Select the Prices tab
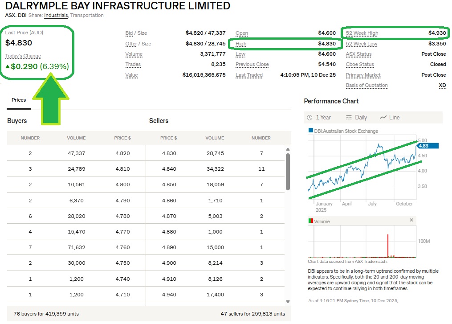The image size is (452, 324). tap(19, 100)
